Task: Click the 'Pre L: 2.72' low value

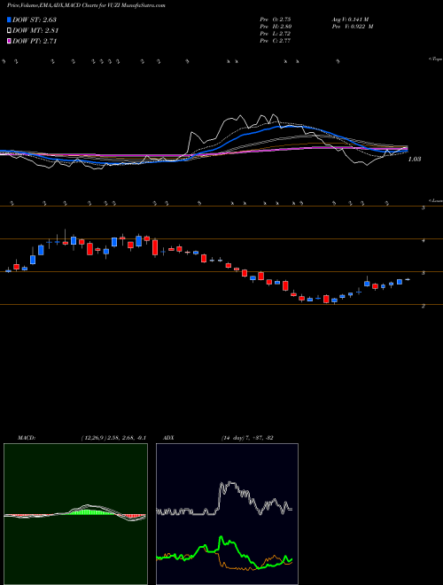Action: click(x=276, y=34)
